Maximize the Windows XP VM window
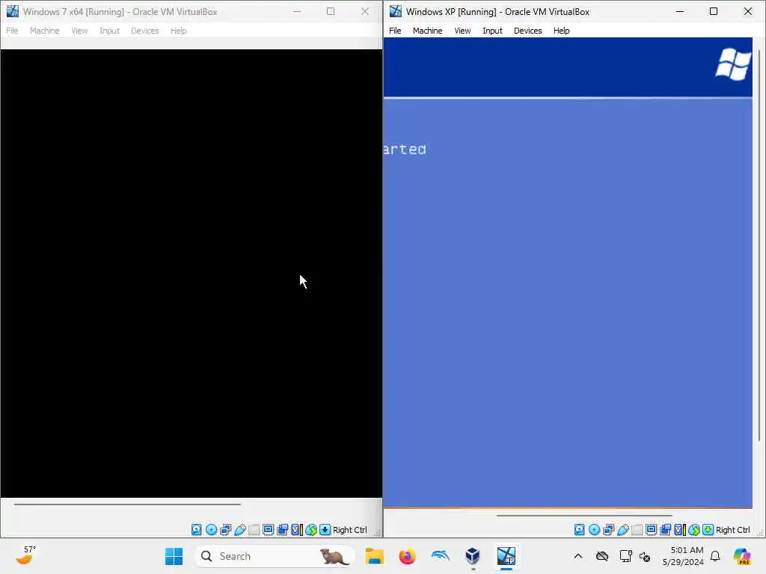Screen dimensions: 766x574 pyautogui.click(x=714, y=11)
